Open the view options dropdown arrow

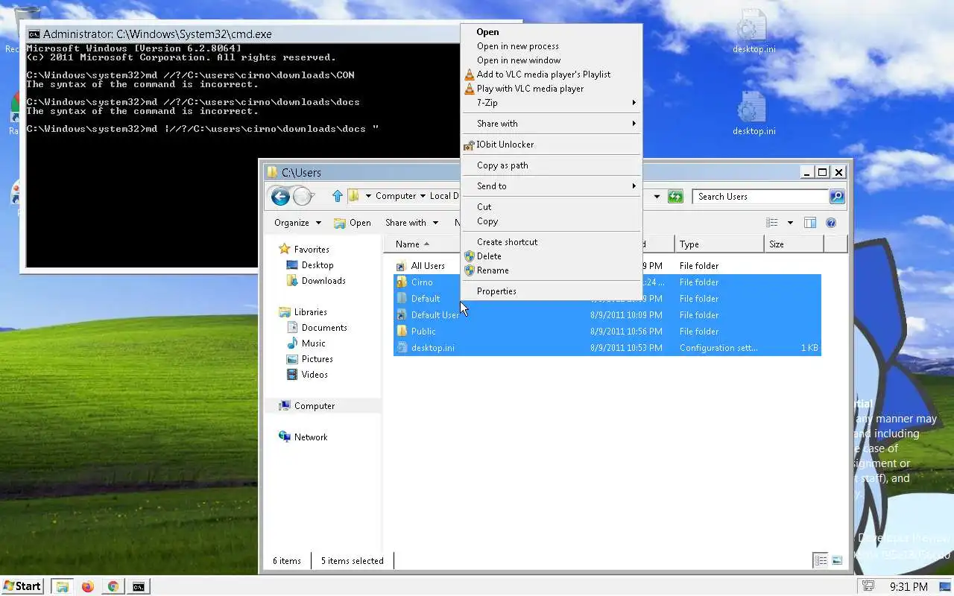(790, 223)
